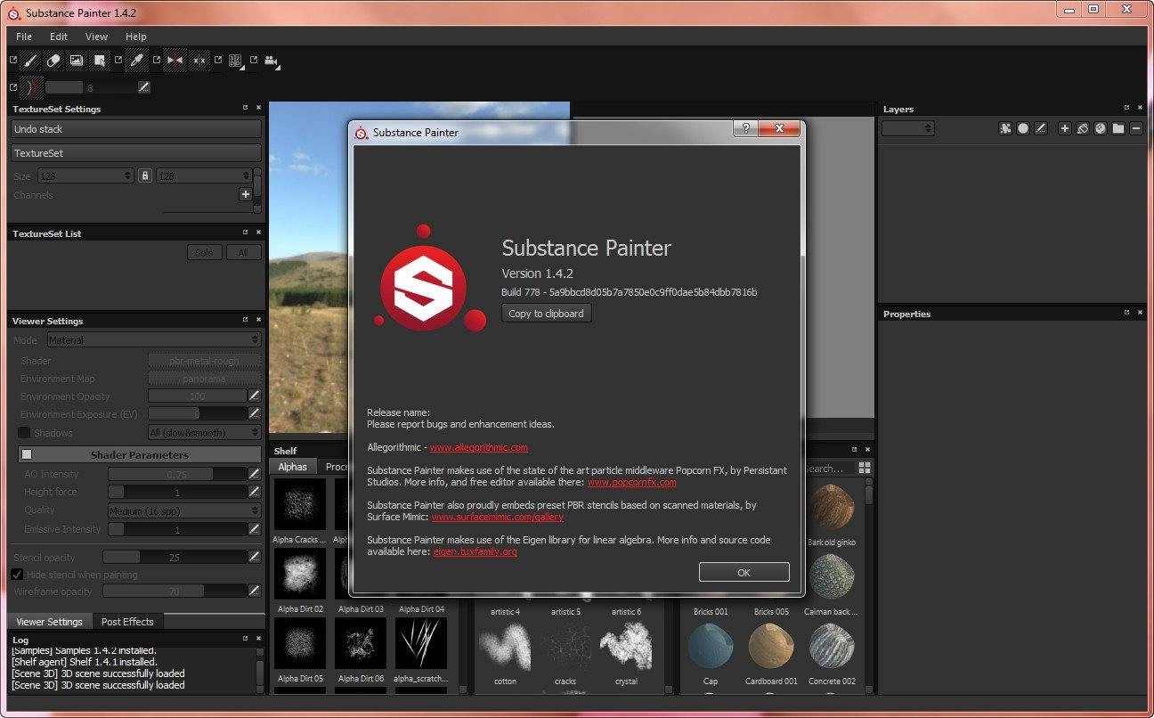Edit Environment Opacity with pencil icon
This screenshot has width=1154, height=718.
click(255, 396)
